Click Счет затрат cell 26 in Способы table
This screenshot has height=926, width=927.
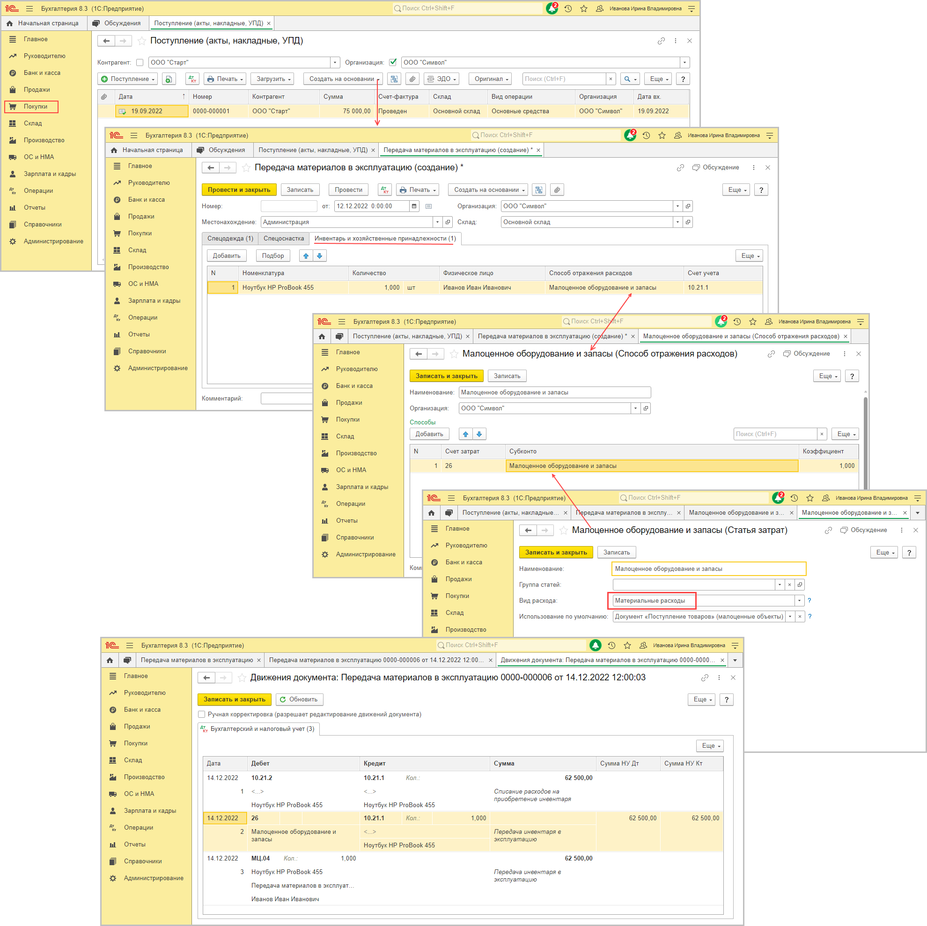[473, 466]
